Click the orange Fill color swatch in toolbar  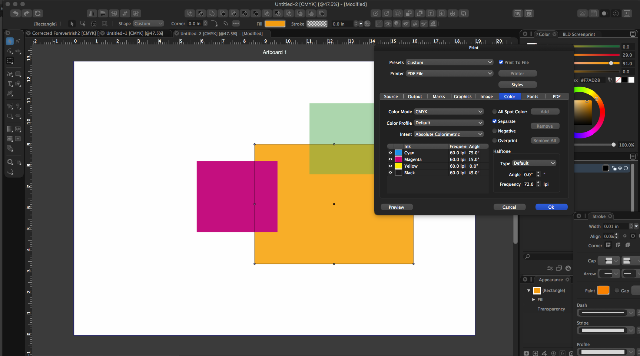point(275,24)
